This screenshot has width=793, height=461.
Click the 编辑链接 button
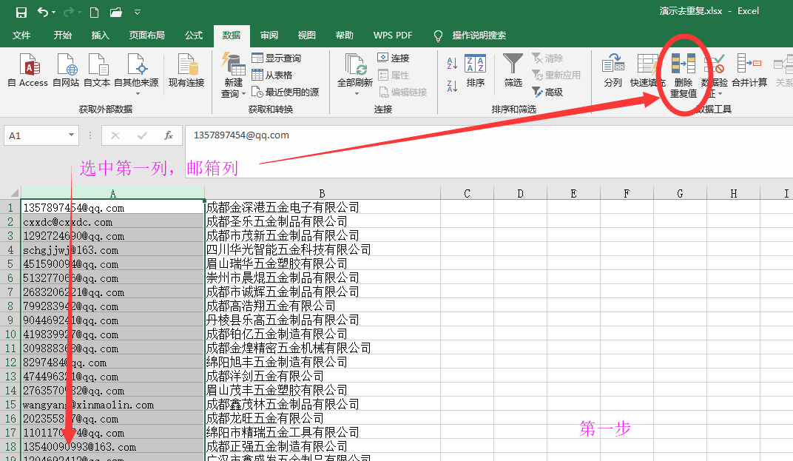pos(402,92)
